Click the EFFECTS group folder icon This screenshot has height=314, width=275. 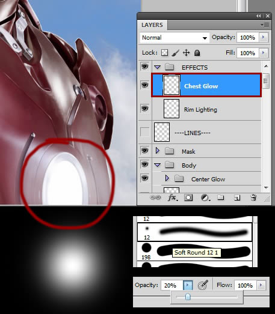[x=170, y=67]
